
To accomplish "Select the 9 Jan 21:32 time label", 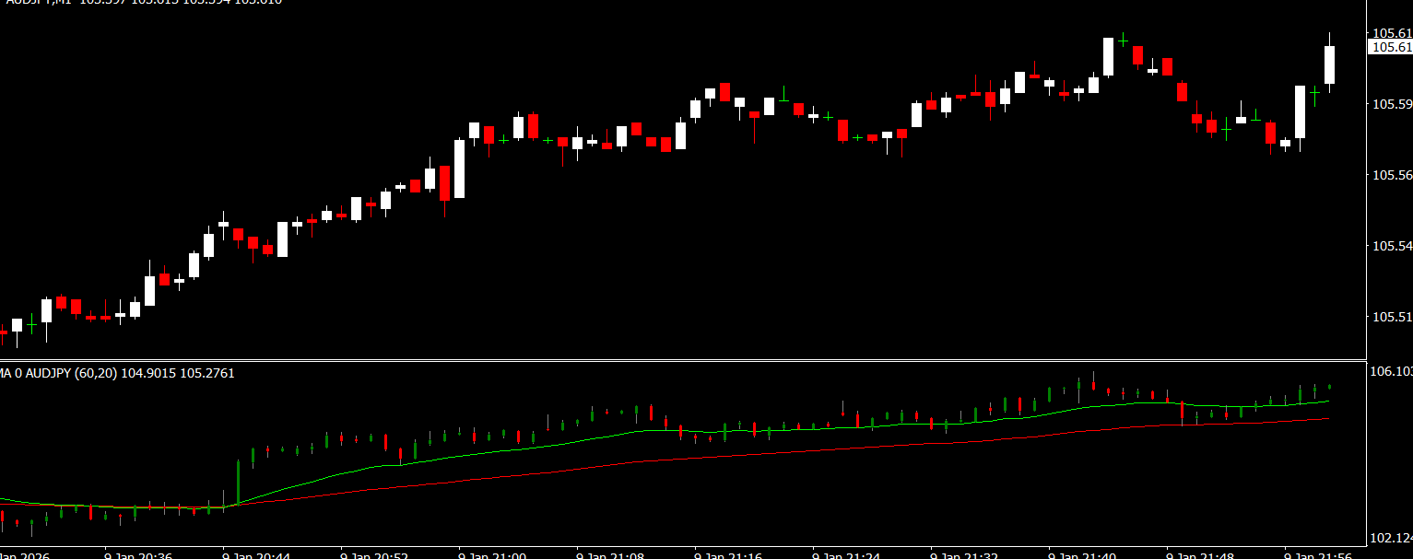I will (x=964, y=555).
